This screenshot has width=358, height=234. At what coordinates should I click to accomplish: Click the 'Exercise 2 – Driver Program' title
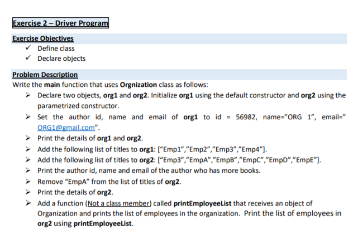pos(60,23)
